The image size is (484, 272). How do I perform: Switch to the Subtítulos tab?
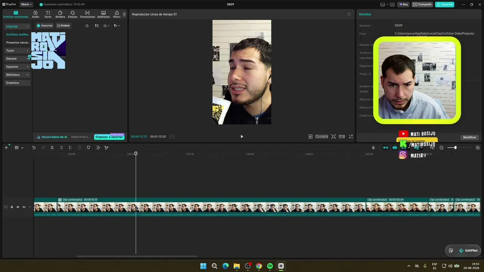(x=104, y=14)
